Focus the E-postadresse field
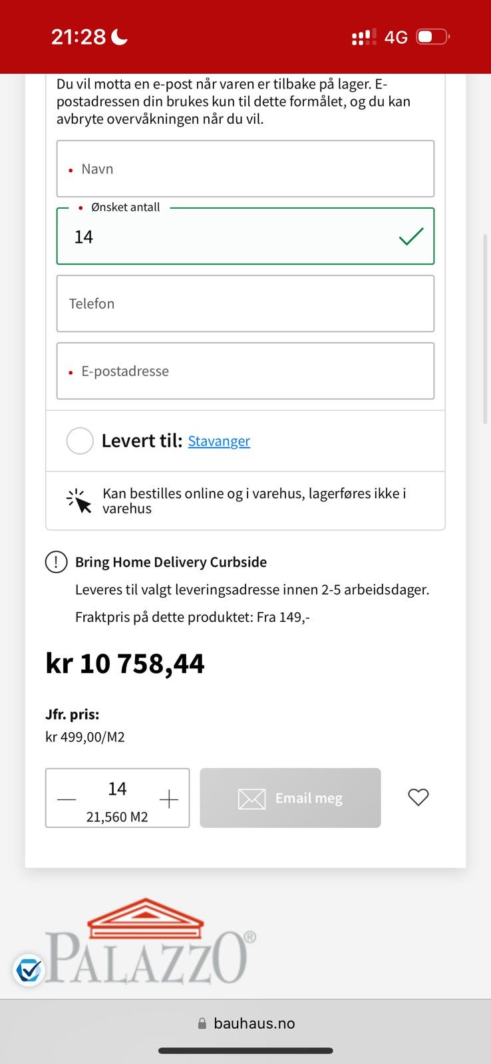 click(x=245, y=371)
